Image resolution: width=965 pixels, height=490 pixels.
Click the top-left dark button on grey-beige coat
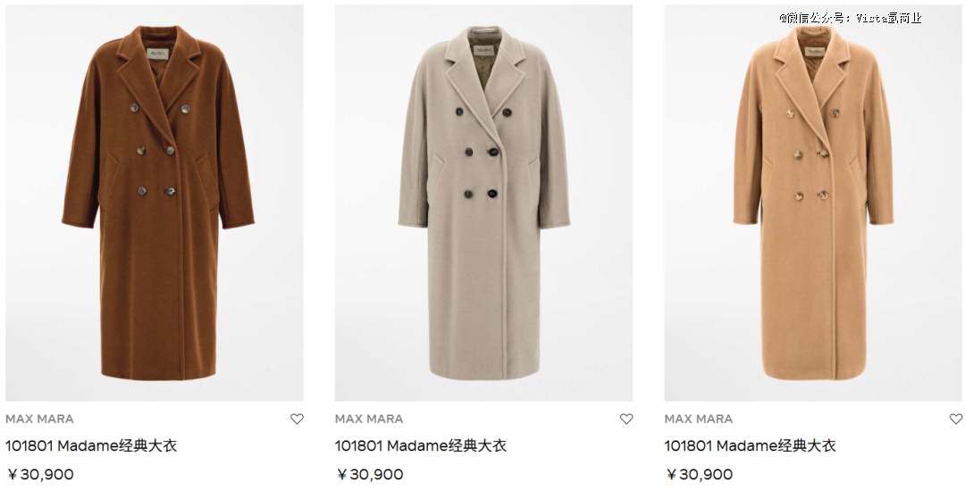tap(459, 112)
